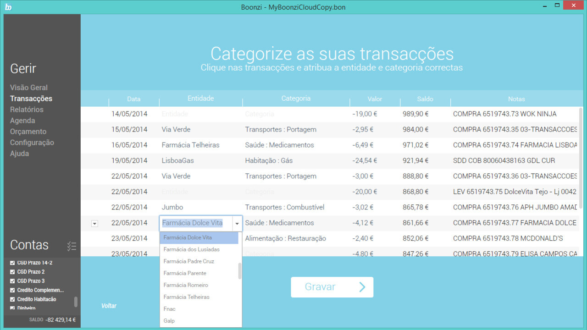The image size is (587, 330).
Task: Open Configuração from the Gerir menu
Action: 32,143
